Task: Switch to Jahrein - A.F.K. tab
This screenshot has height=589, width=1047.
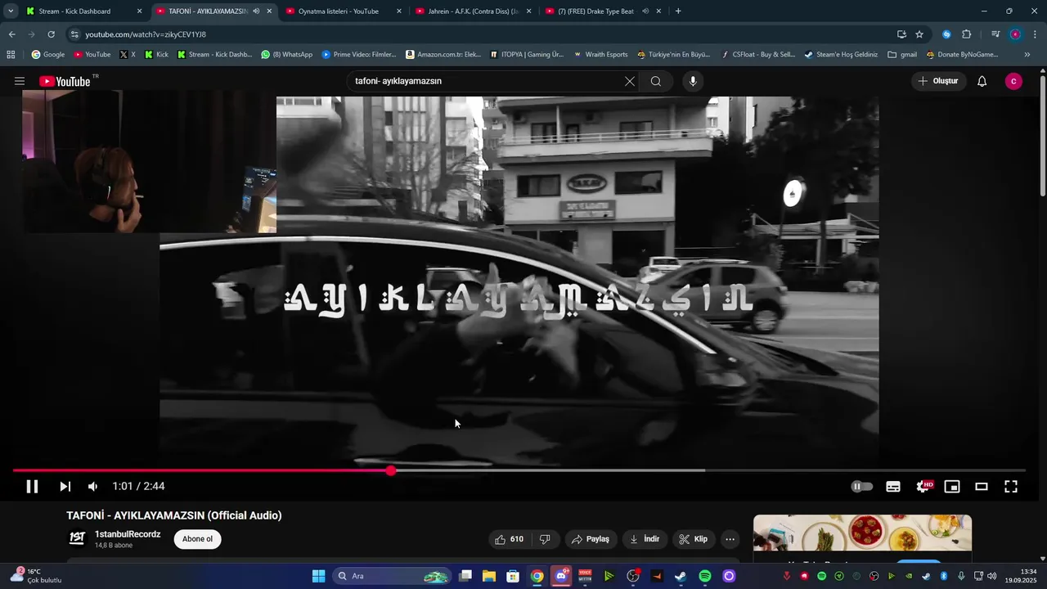Action: click(x=474, y=11)
